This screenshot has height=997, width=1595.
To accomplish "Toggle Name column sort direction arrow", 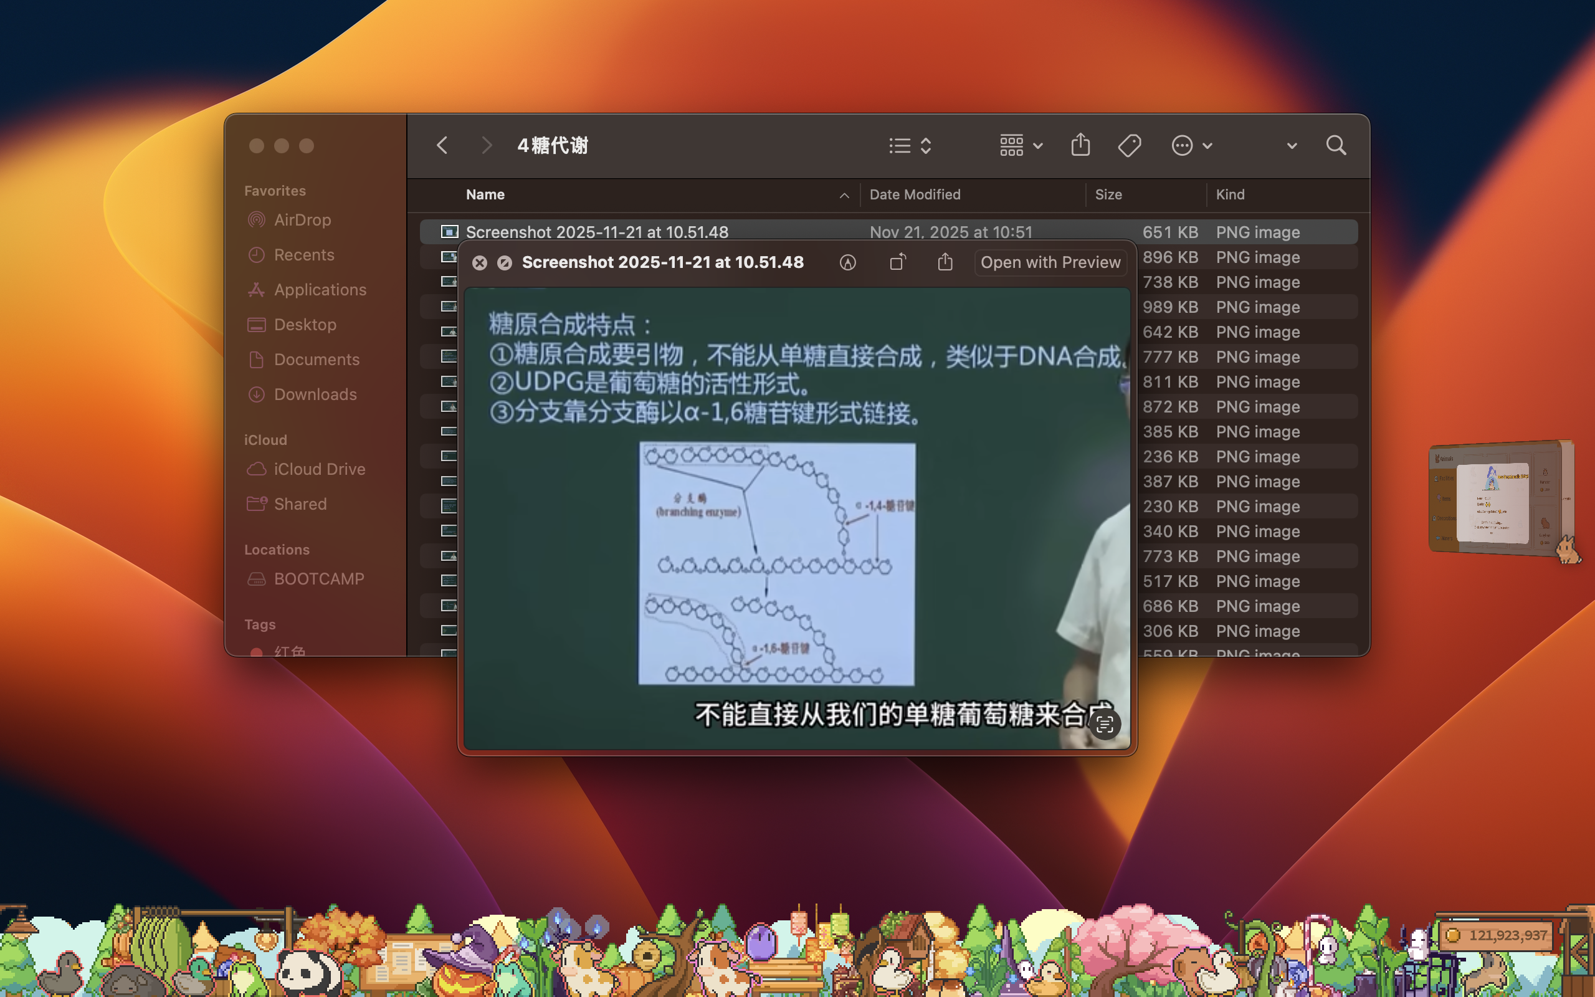I will (x=844, y=195).
